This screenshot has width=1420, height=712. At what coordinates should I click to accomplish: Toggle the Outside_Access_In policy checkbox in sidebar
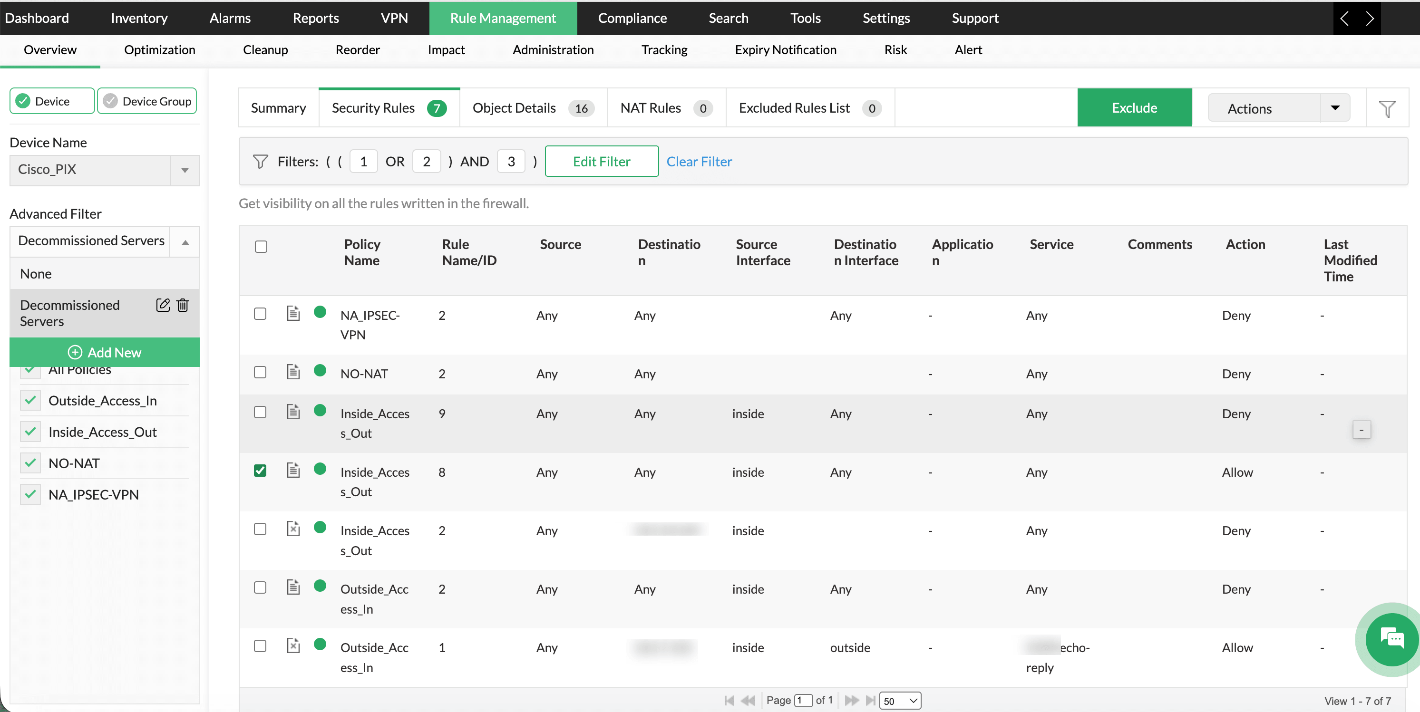[30, 400]
